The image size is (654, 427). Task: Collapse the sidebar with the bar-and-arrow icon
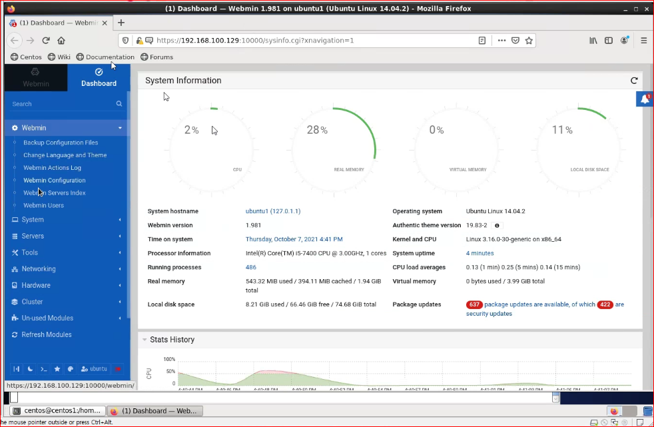coord(16,368)
